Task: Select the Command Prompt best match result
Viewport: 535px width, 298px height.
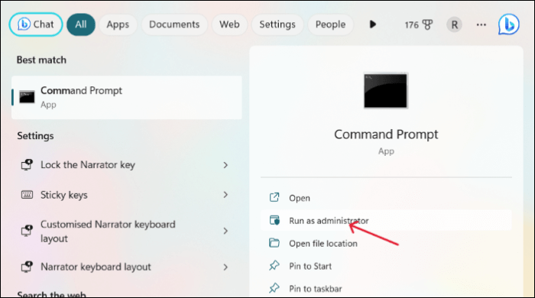Action: (127, 98)
